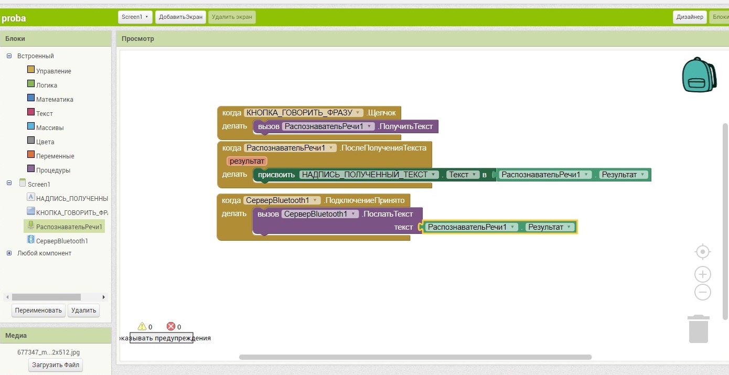Zoom out with the minus icon

point(702,292)
